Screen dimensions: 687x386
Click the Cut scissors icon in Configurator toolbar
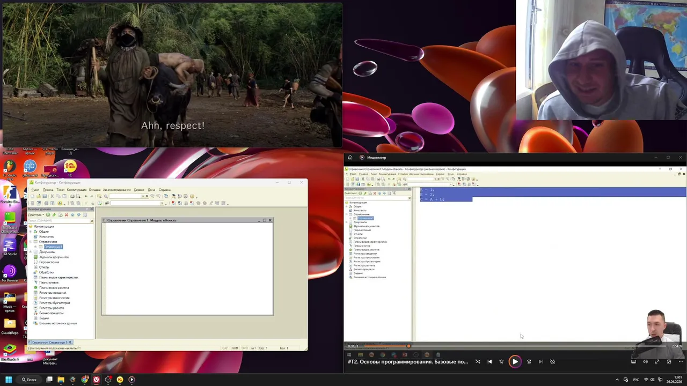click(52, 196)
